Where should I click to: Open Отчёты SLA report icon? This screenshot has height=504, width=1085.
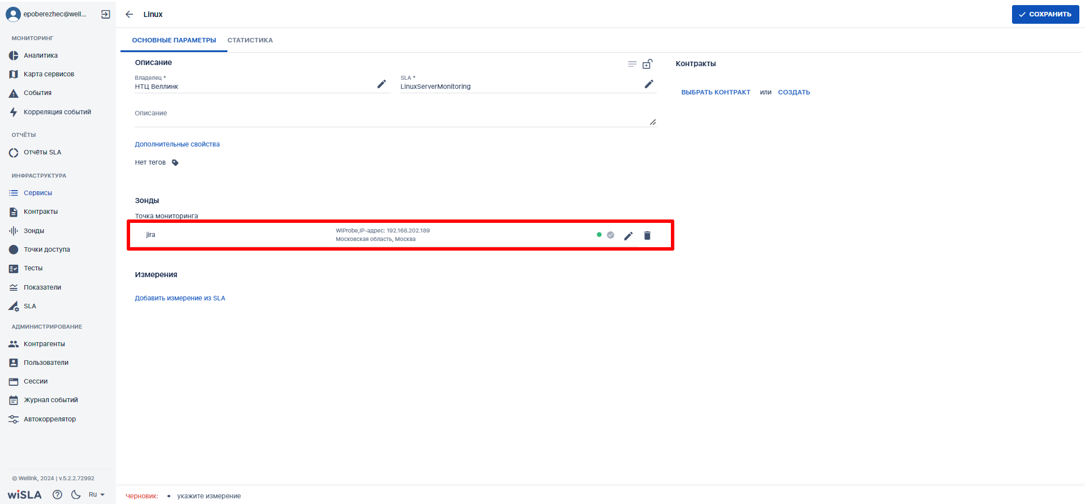click(x=14, y=152)
